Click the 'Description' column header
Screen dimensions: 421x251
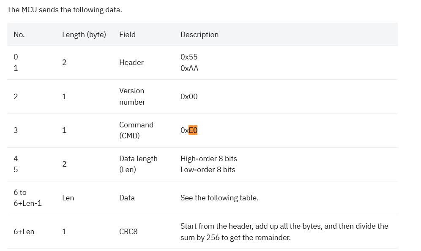click(x=200, y=35)
